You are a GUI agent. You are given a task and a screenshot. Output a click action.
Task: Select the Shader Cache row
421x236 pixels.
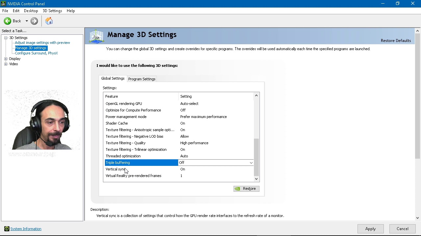[179, 123]
